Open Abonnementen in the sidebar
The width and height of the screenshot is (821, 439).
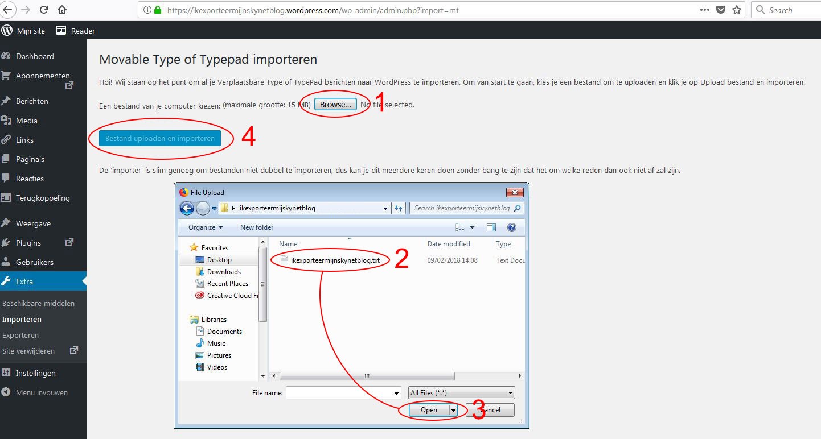click(x=43, y=76)
